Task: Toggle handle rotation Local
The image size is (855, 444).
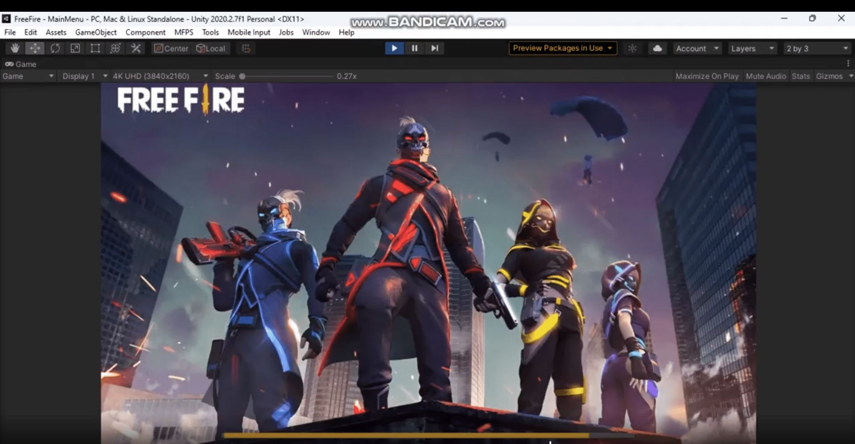Action: [211, 48]
